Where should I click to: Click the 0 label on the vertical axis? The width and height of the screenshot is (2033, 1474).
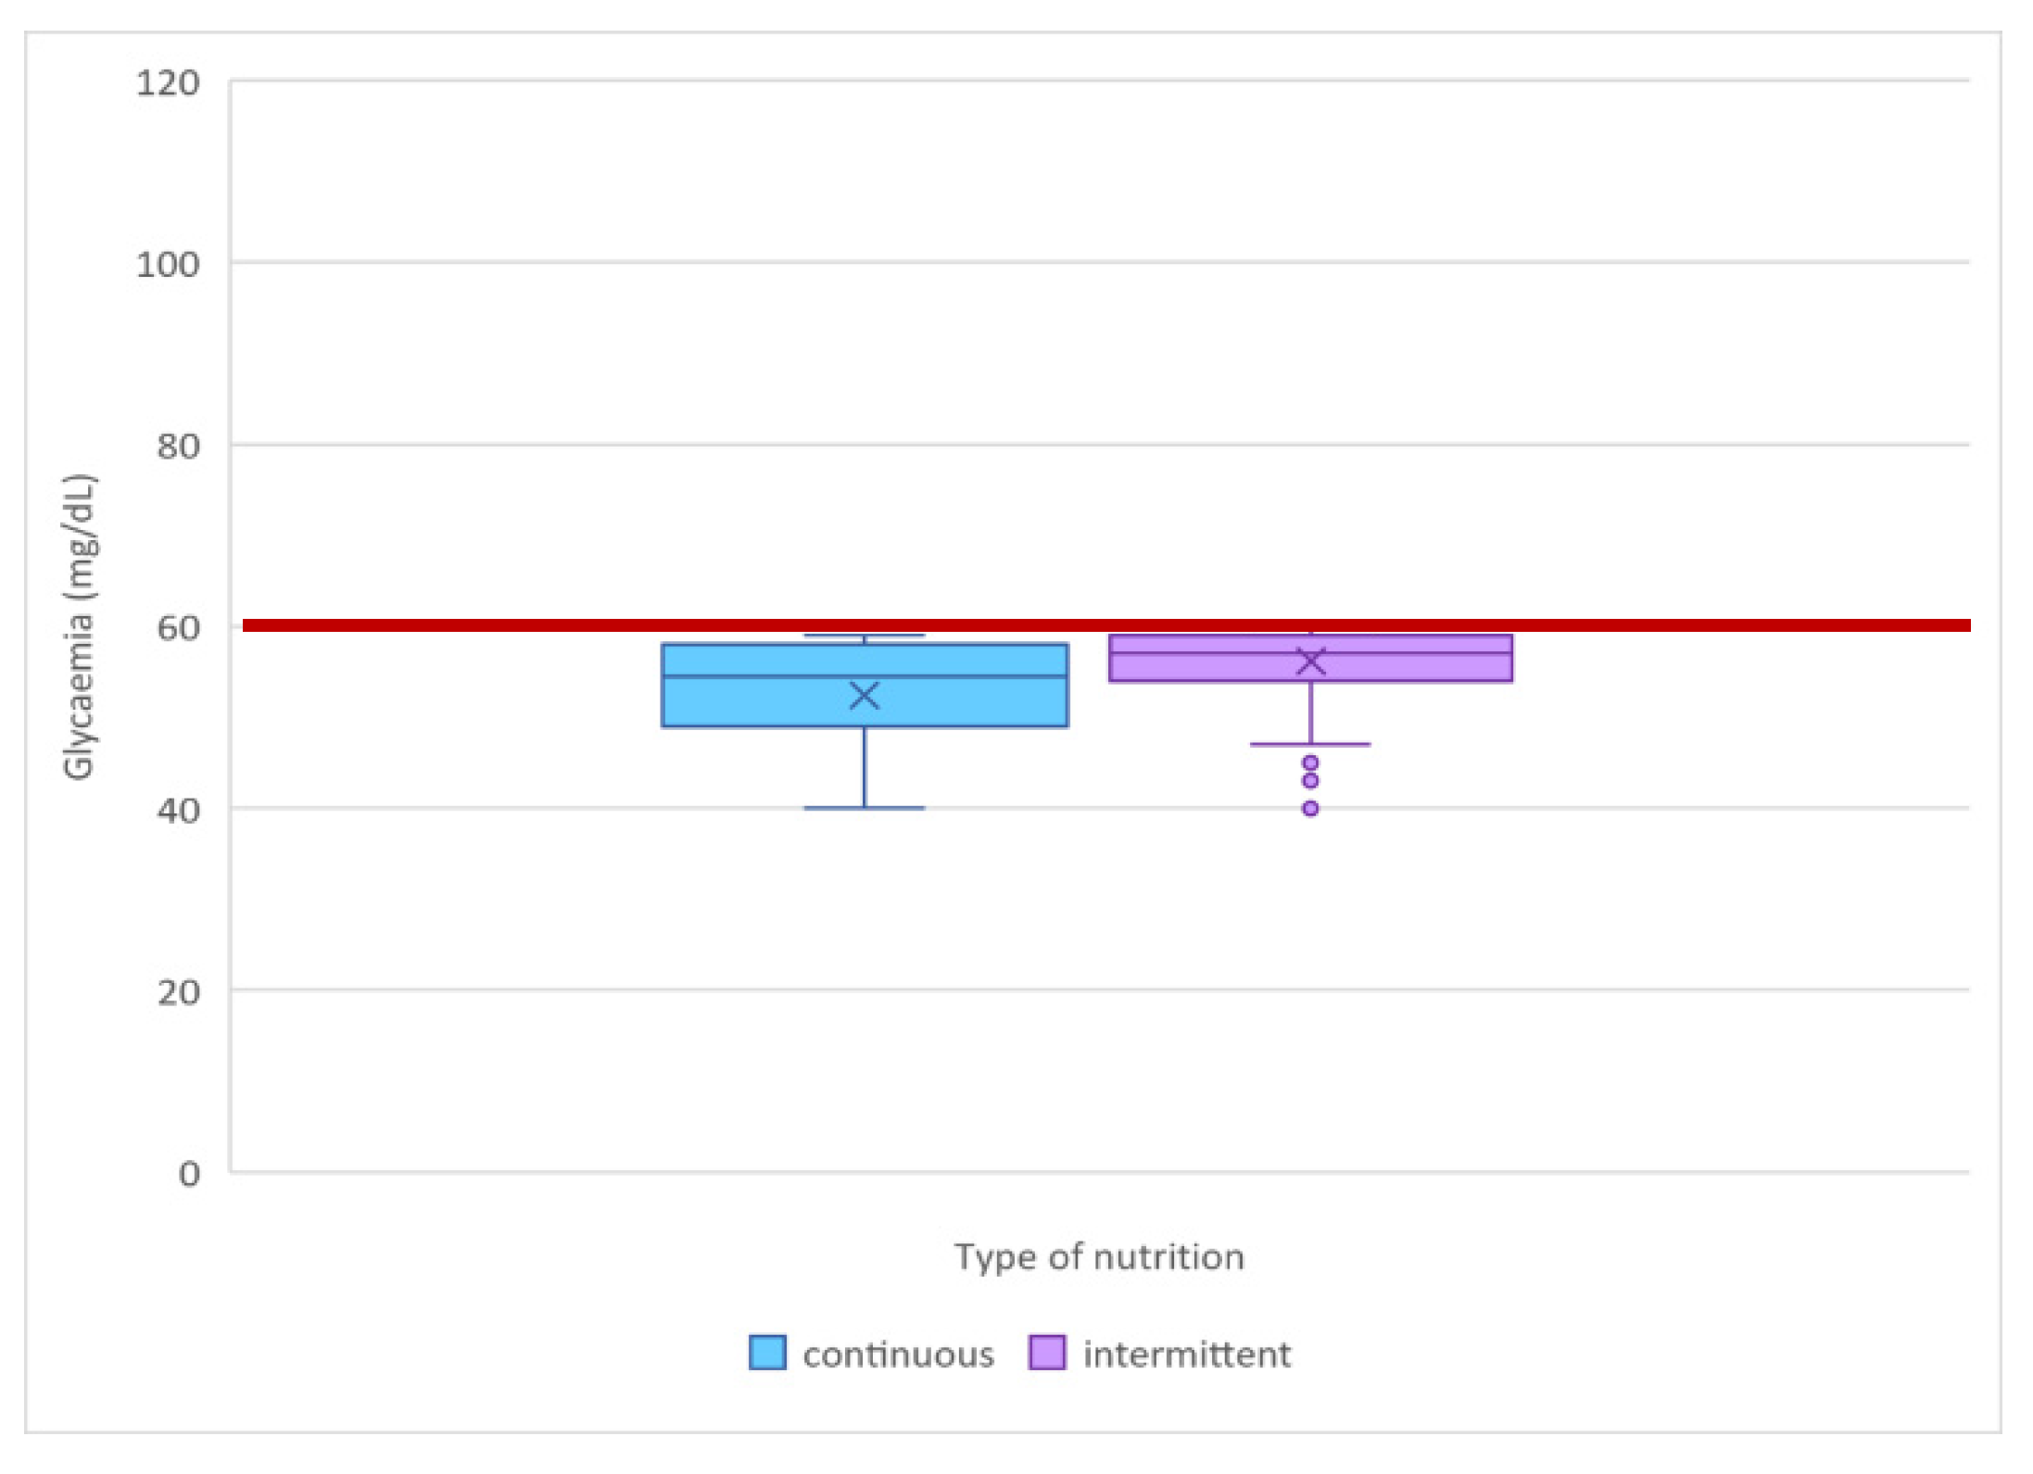[x=189, y=1174]
